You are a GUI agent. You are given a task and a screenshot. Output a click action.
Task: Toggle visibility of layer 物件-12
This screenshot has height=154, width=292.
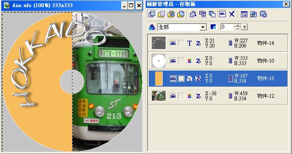pyautogui.click(x=173, y=96)
